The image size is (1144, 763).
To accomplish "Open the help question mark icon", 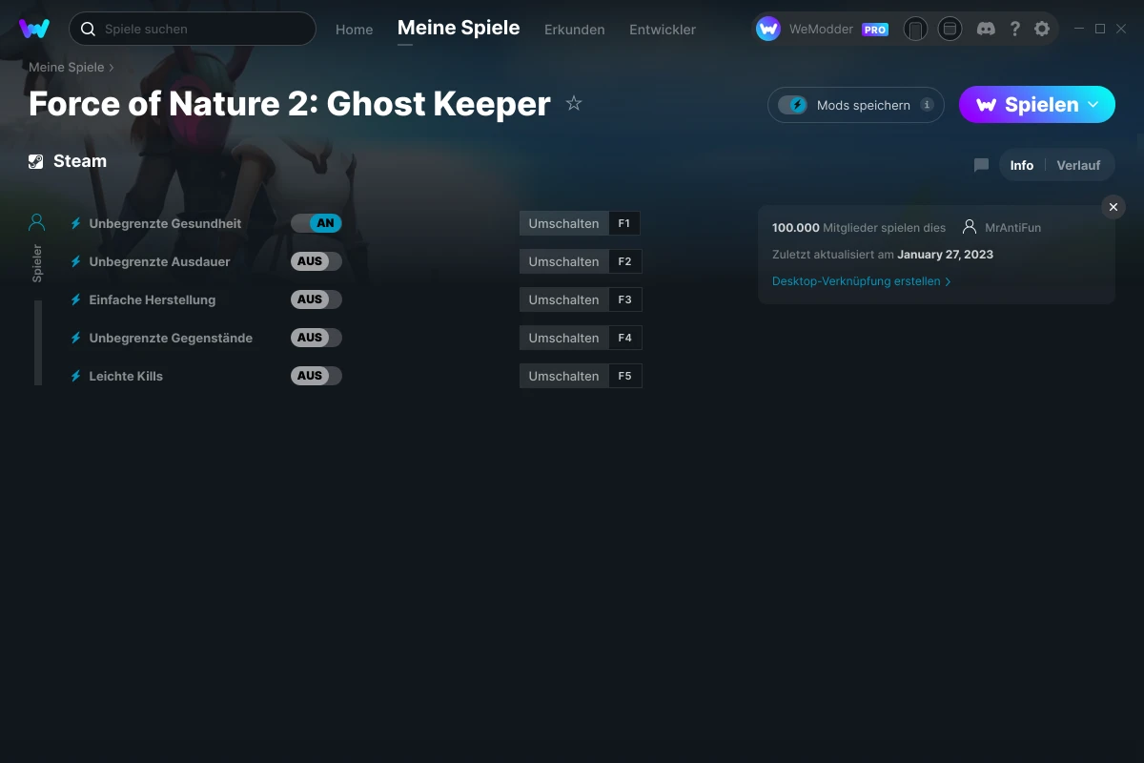I will click(x=1014, y=29).
